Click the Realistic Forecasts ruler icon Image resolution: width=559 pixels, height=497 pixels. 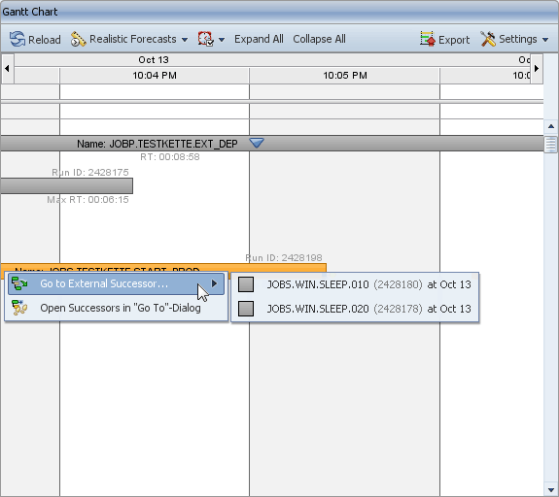[x=78, y=39]
